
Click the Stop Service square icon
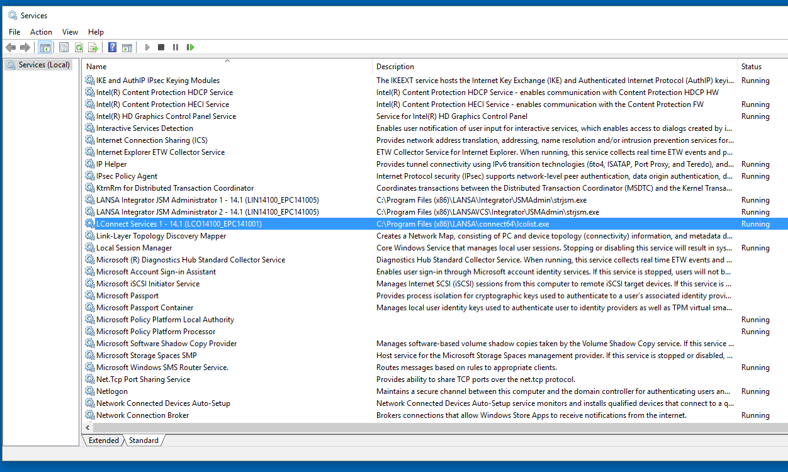[161, 47]
